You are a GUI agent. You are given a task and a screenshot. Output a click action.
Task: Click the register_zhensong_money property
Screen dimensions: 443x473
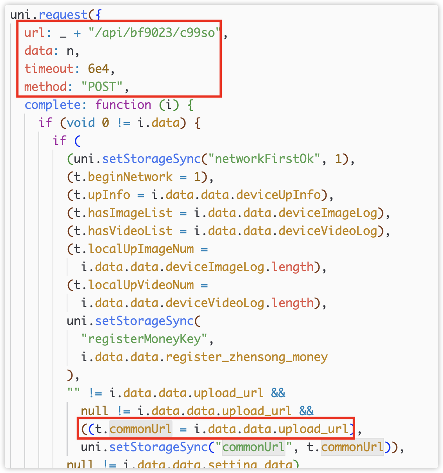(247, 357)
